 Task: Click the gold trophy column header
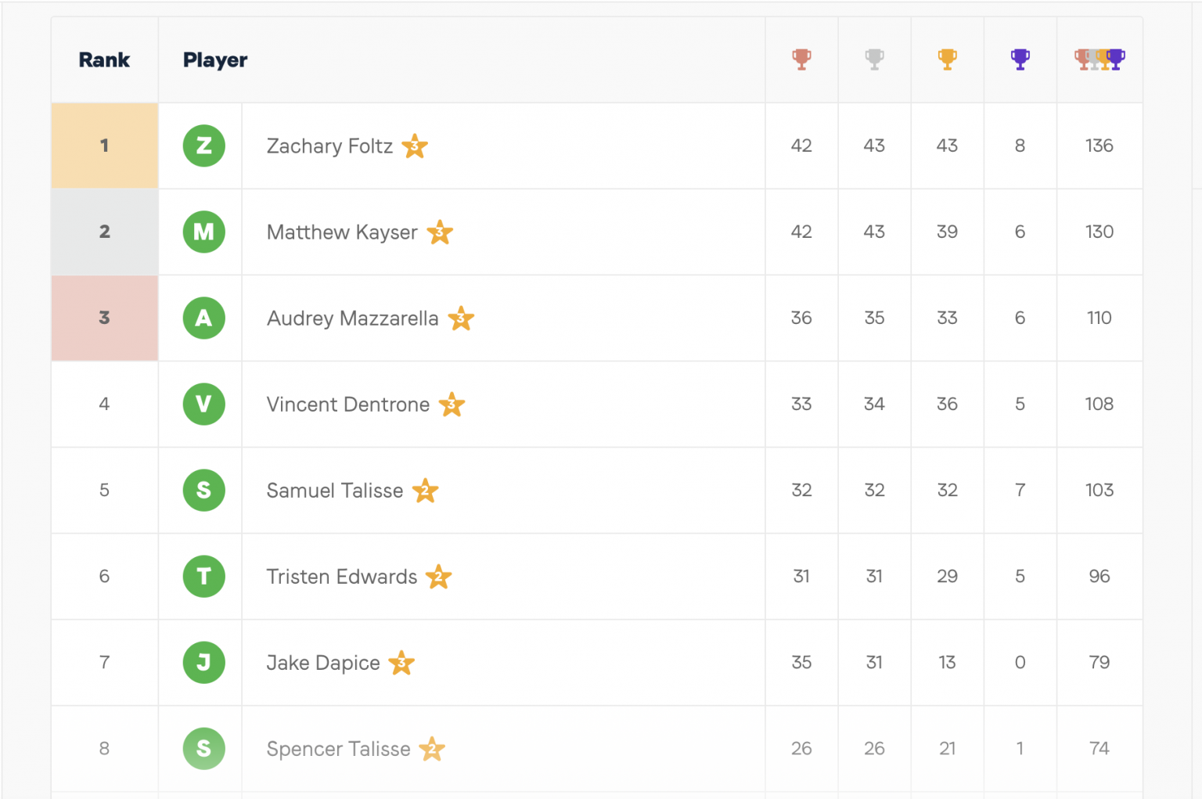click(947, 59)
